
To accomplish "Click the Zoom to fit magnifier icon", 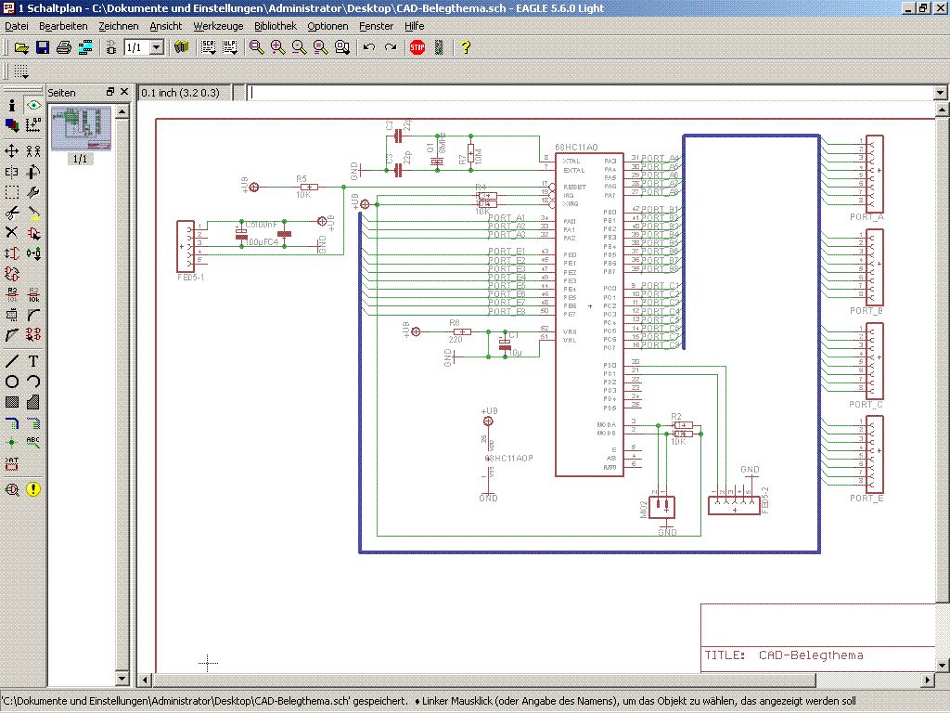I will pos(257,47).
